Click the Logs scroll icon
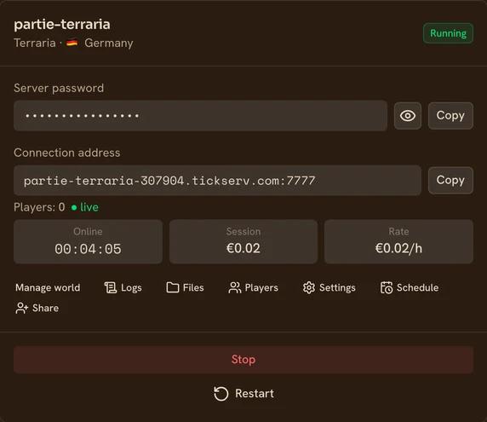This screenshot has width=487, height=422. point(111,287)
